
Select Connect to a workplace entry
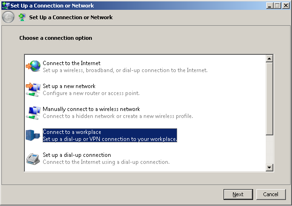pyautogui.click(x=110, y=135)
